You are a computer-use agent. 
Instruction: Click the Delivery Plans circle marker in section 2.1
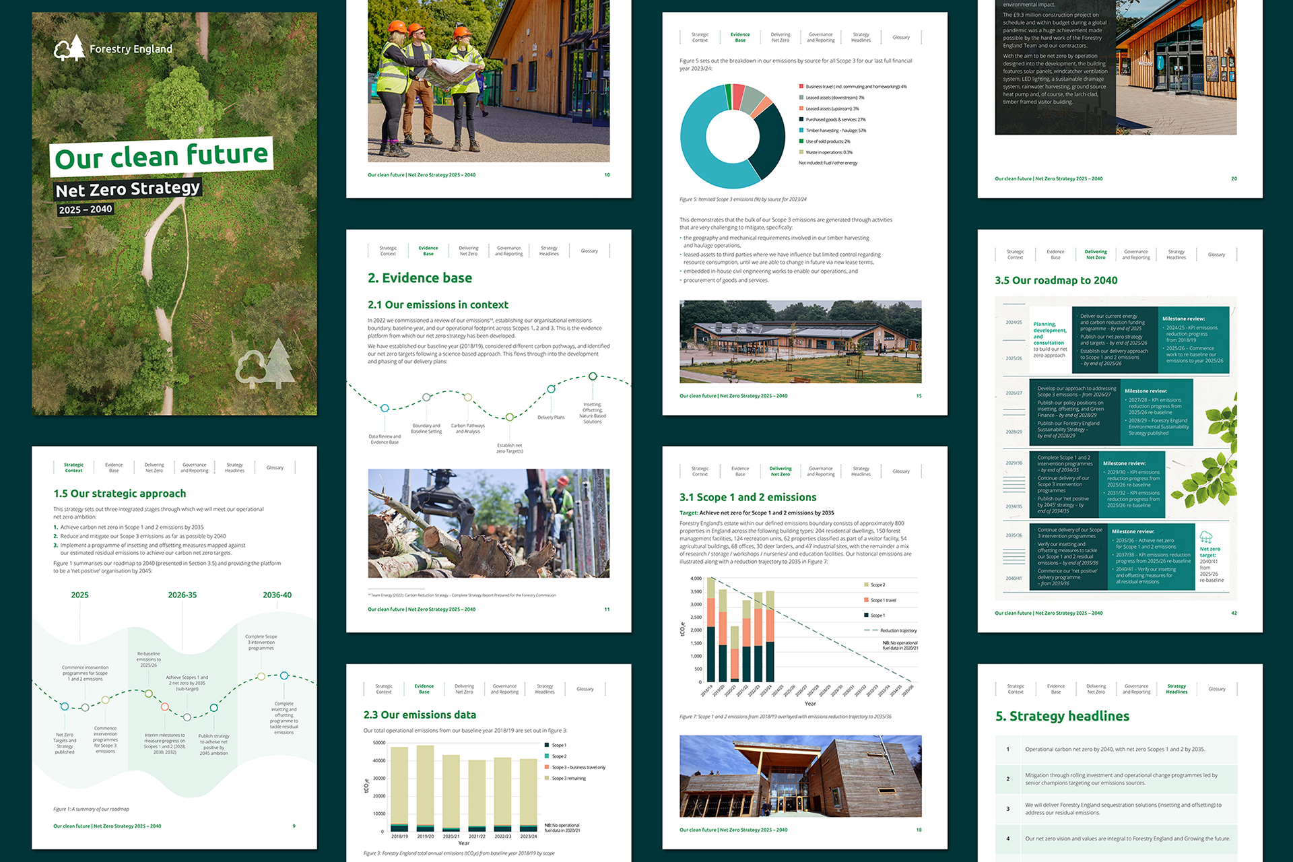[551, 389]
